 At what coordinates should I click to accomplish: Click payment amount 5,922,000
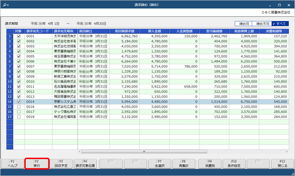point(159,87)
